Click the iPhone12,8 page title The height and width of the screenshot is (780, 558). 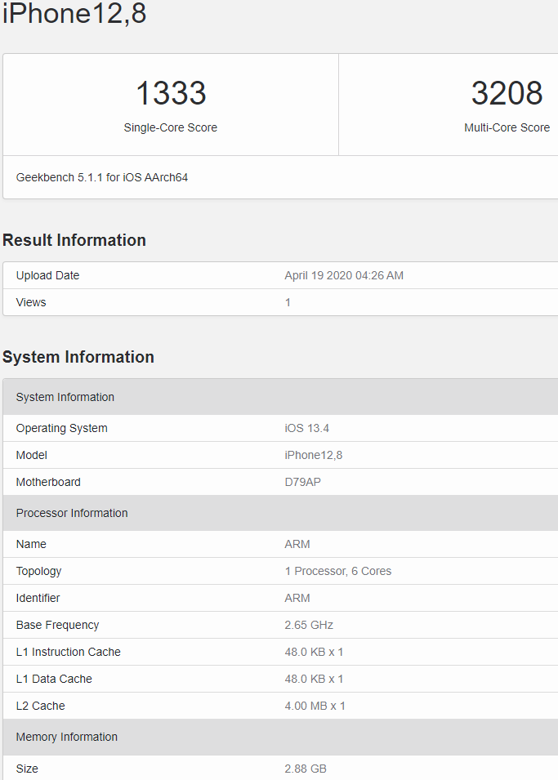pos(74,13)
